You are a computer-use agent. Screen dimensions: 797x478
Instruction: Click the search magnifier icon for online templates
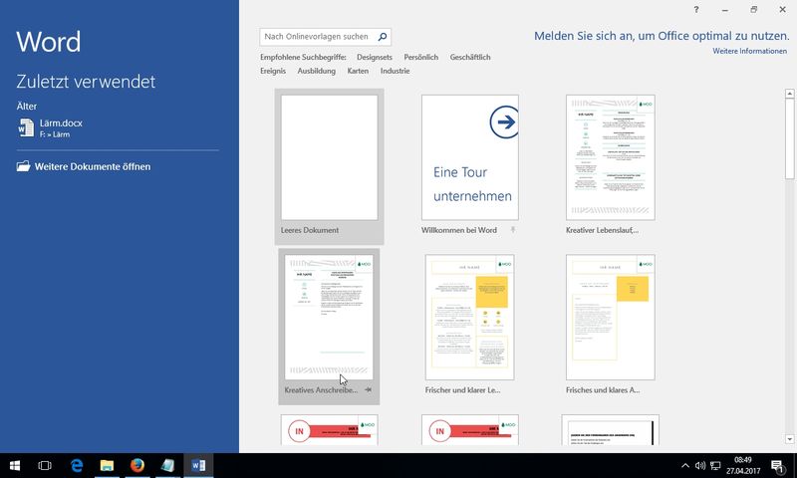[383, 37]
